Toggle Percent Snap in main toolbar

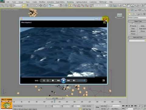tap(83, 5)
